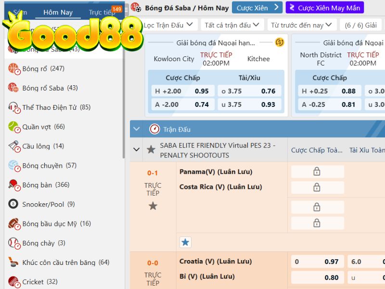Switch to the Trực tiếp tab
Image resolution: width=385 pixels, height=289 pixels.
pos(102,13)
